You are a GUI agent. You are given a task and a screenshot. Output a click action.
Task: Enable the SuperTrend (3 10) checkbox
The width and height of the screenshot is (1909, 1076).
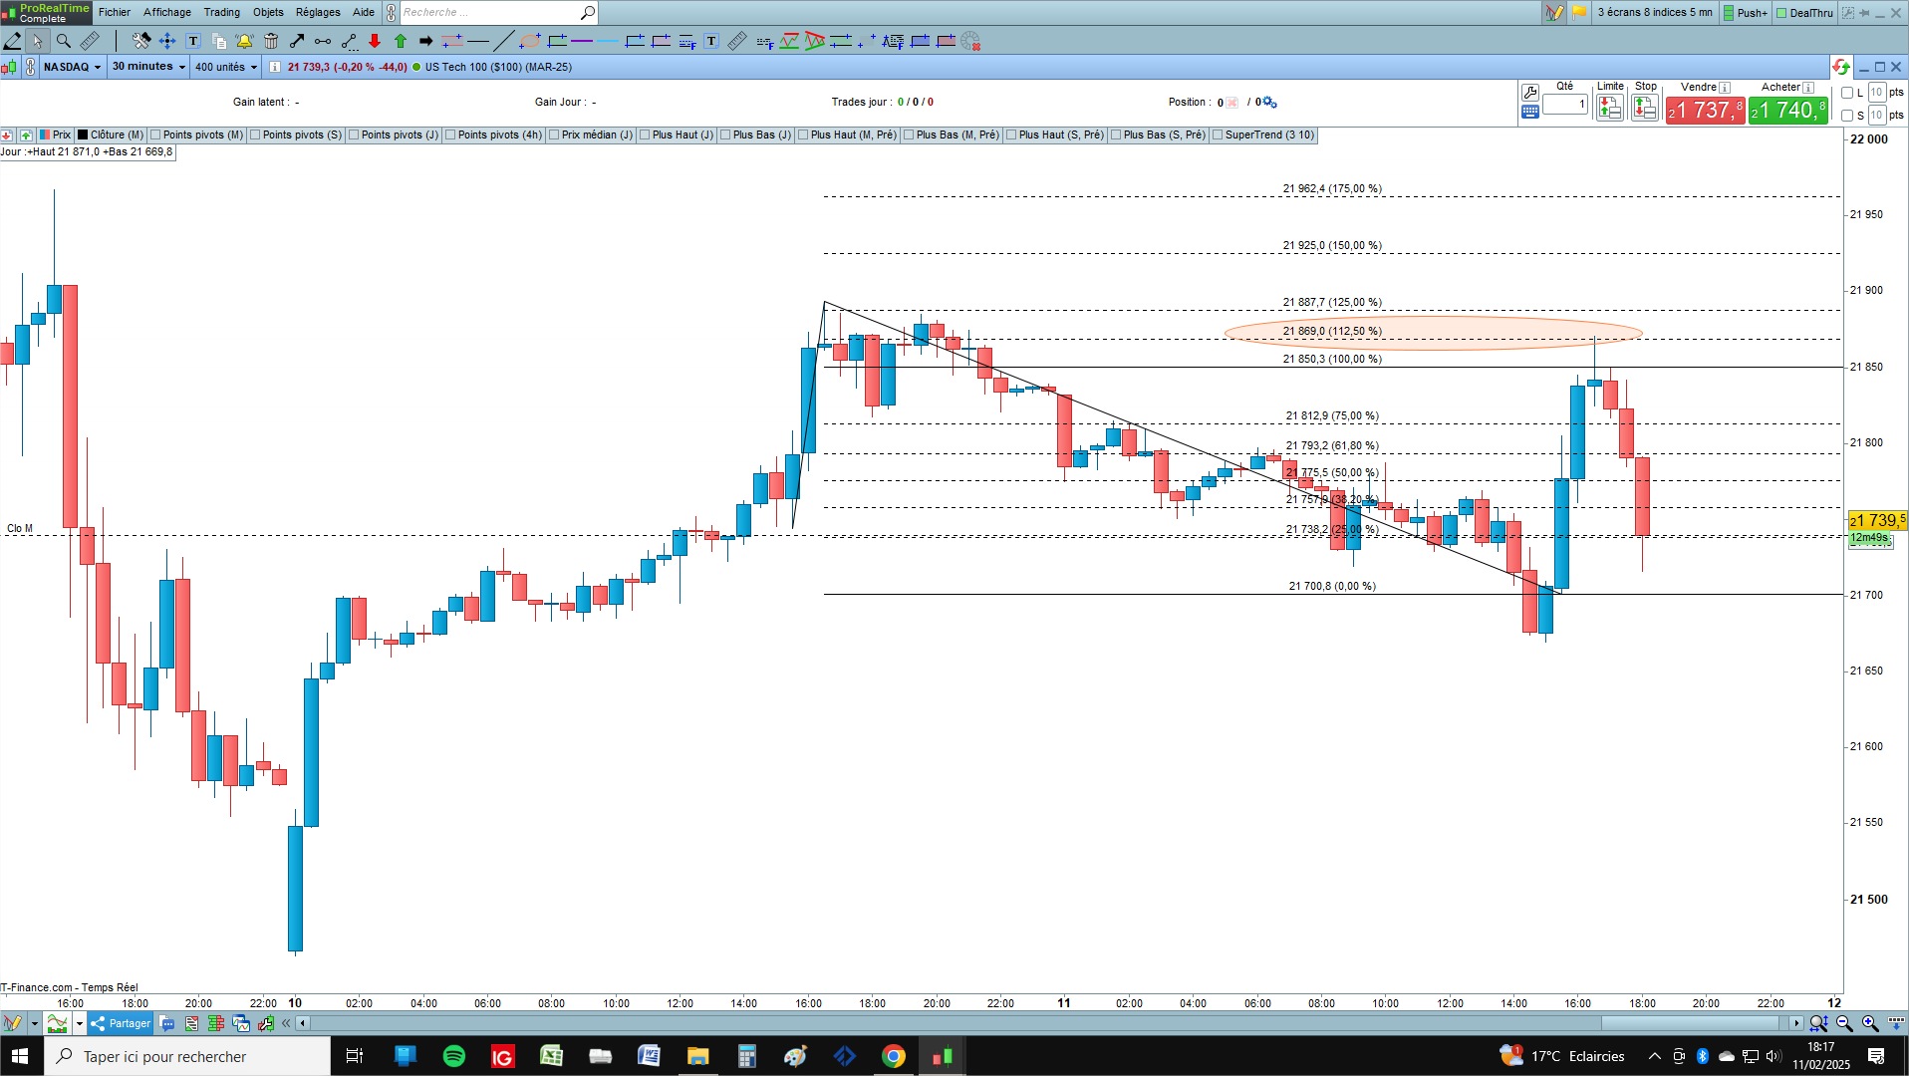(1218, 135)
